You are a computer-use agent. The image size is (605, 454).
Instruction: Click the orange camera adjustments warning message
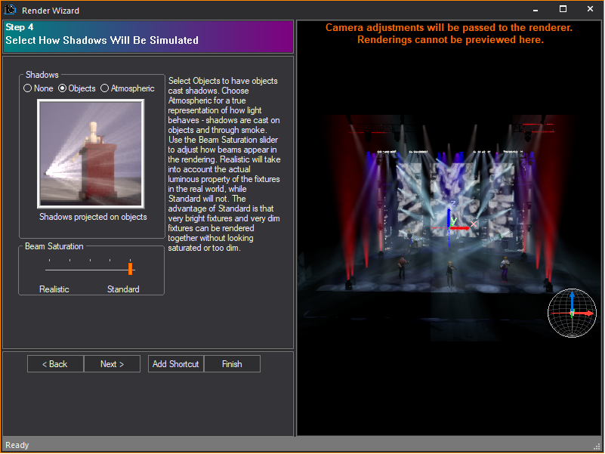[449, 33]
